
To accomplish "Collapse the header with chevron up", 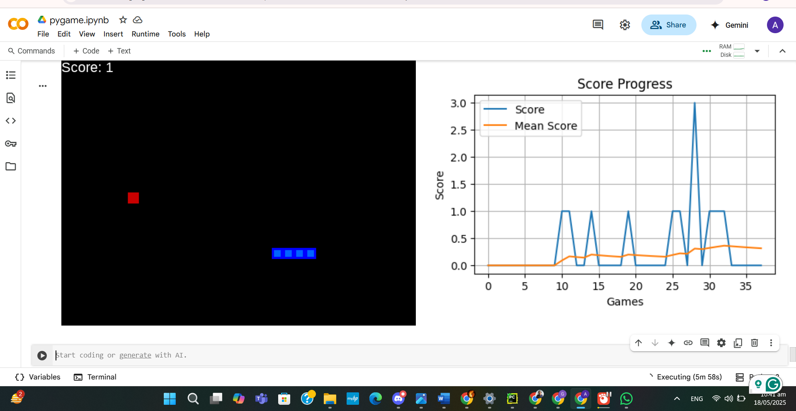I will 782,51.
